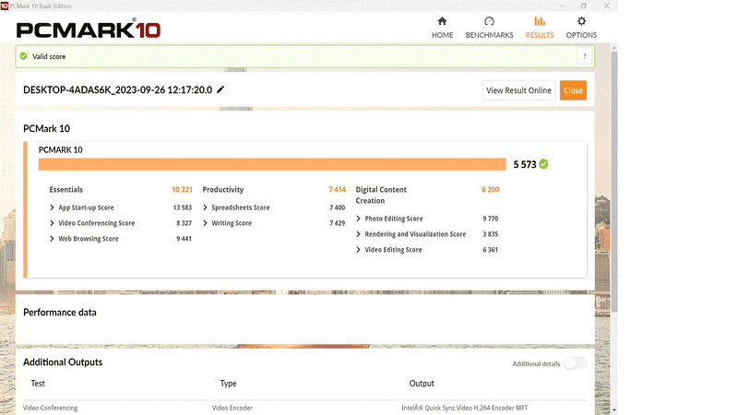Expand Writing Score details

(x=205, y=223)
